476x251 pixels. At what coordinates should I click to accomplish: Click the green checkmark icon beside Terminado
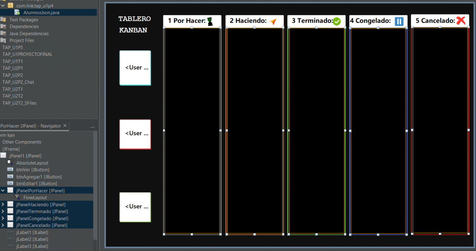click(x=337, y=21)
